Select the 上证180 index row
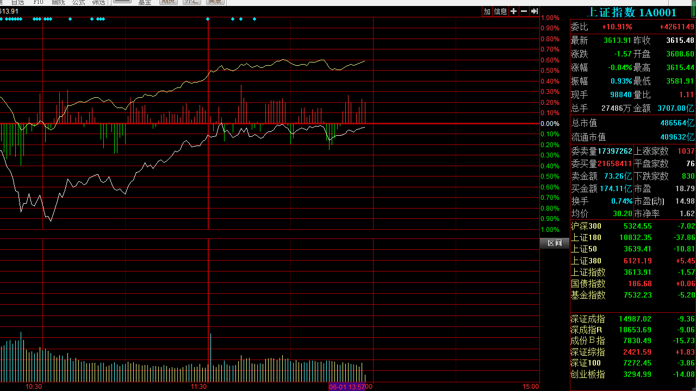Viewport: 696px width, 391px height. click(633, 237)
